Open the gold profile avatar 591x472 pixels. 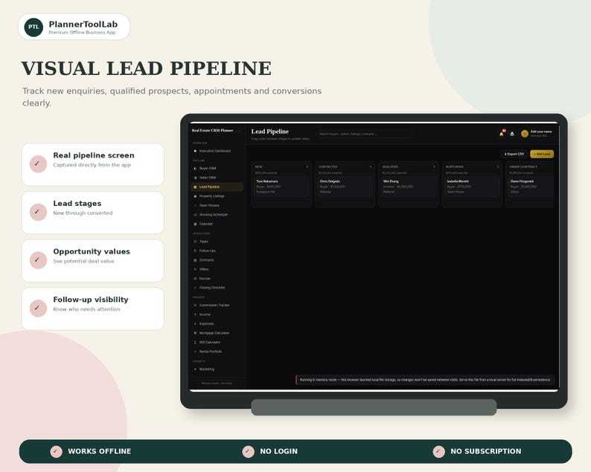[x=524, y=134]
